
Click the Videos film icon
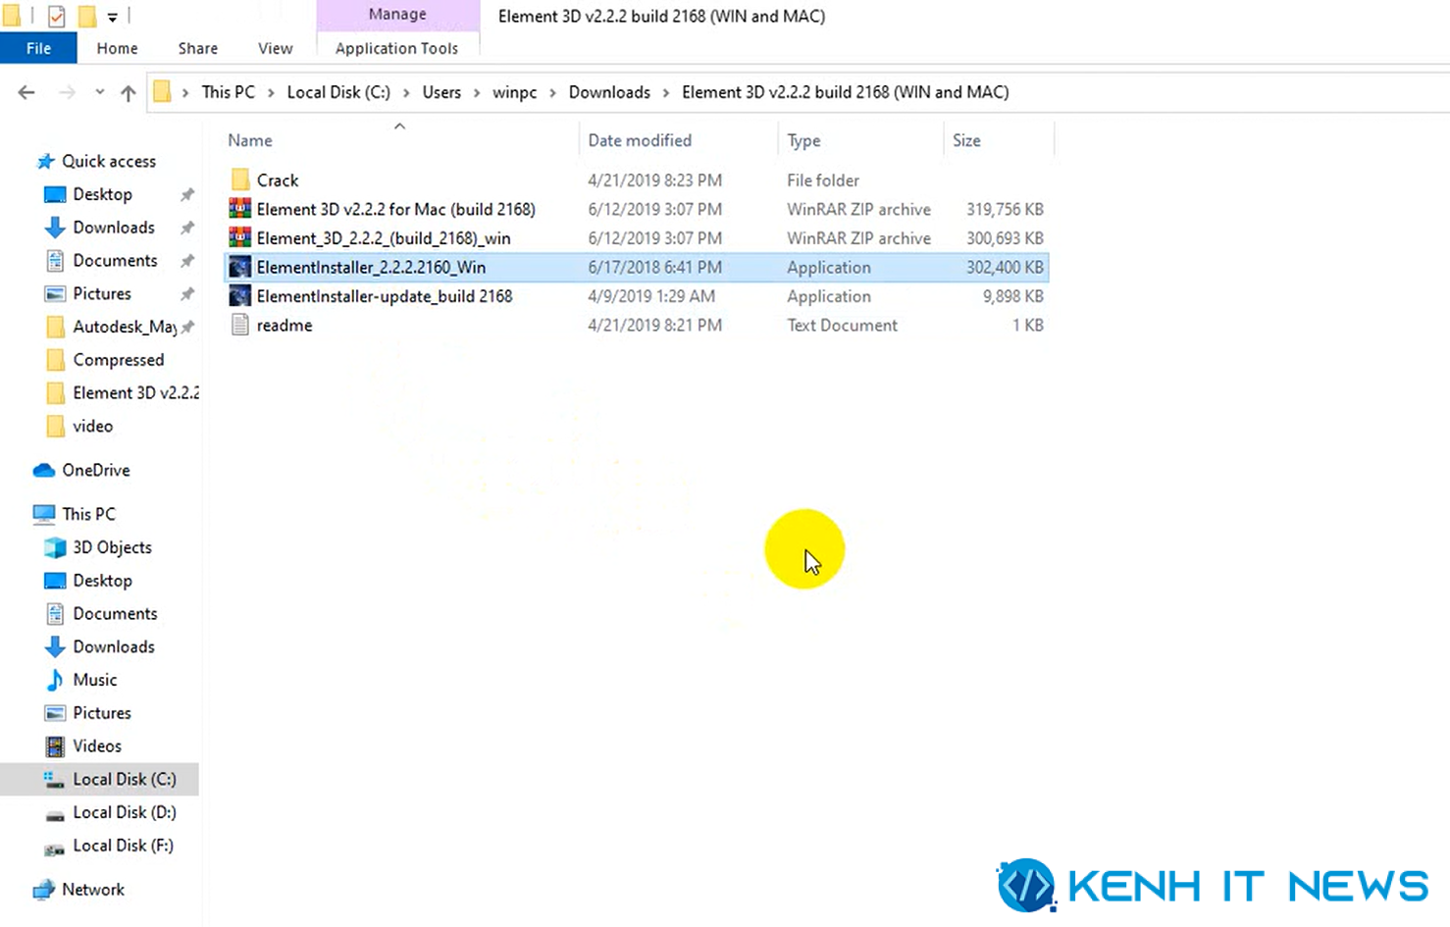click(x=56, y=747)
